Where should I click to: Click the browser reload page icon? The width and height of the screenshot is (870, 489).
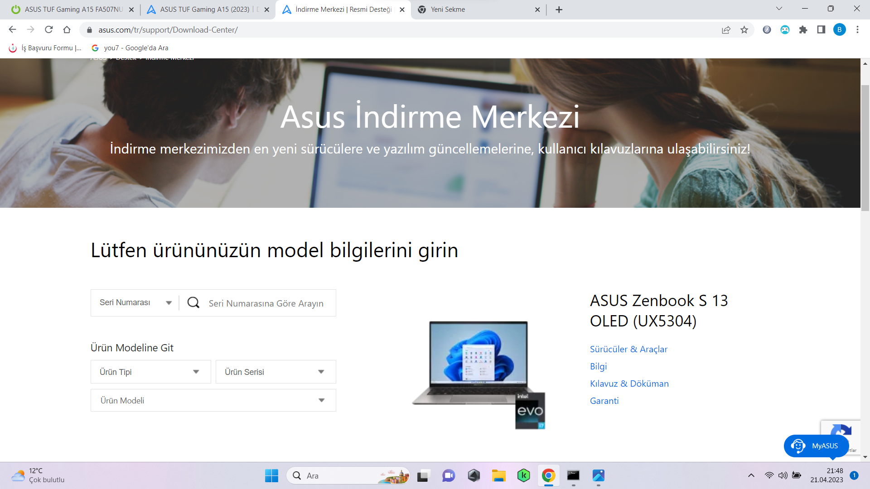(x=48, y=30)
